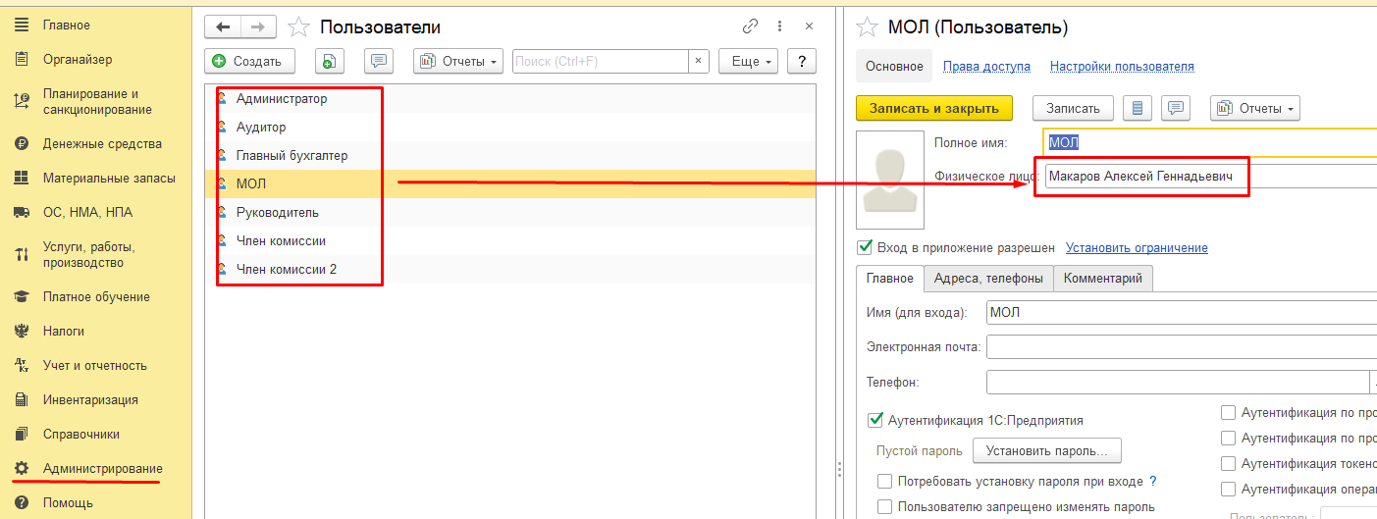Click the question mark help button
Screen dimensions: 1377x519
point(802,61)
